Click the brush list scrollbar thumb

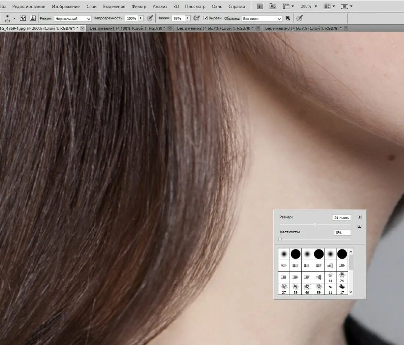point(351,262)
